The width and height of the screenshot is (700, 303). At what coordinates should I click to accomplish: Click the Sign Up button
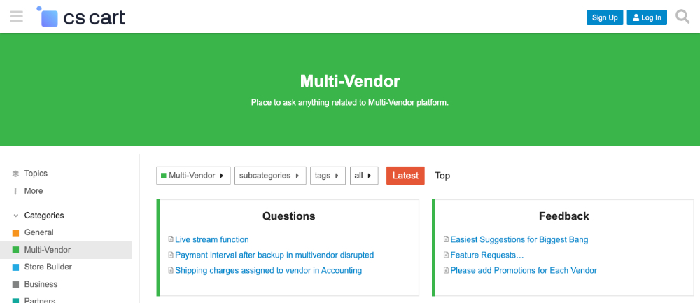click(605, 17)
